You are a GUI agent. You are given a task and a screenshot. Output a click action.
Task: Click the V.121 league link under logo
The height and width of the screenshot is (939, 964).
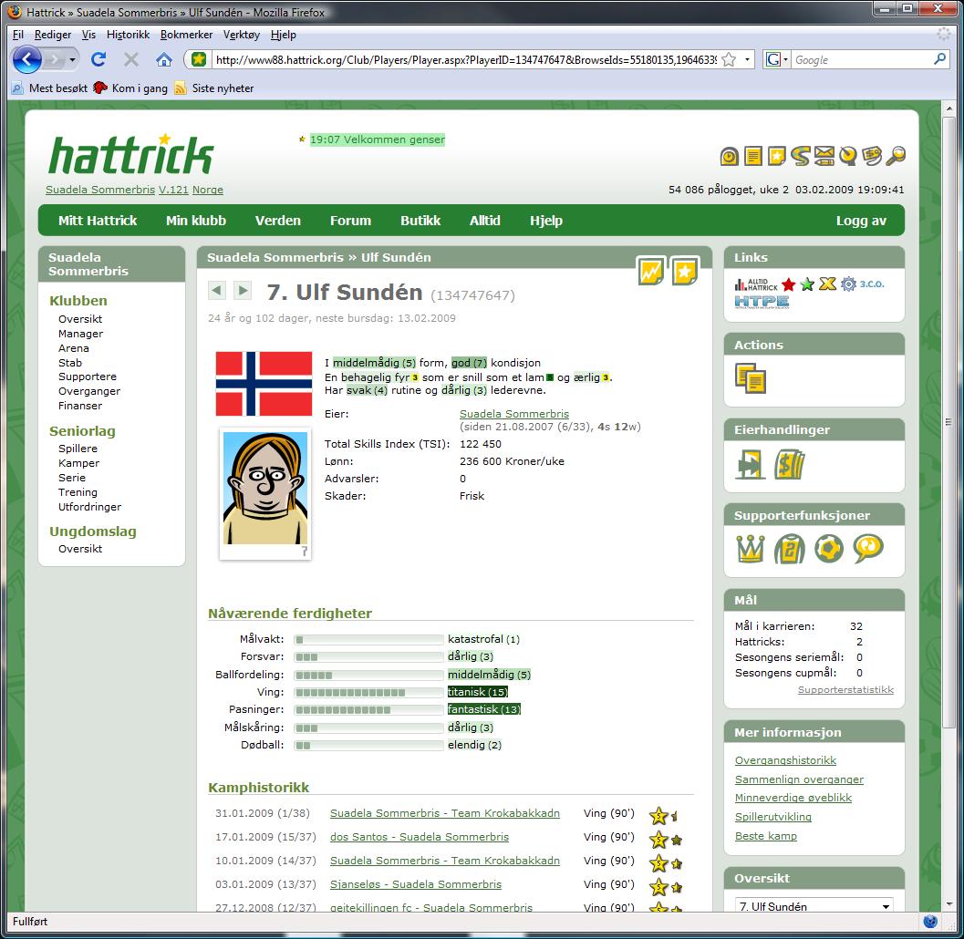pyautogui.click(x=173, y=190)
